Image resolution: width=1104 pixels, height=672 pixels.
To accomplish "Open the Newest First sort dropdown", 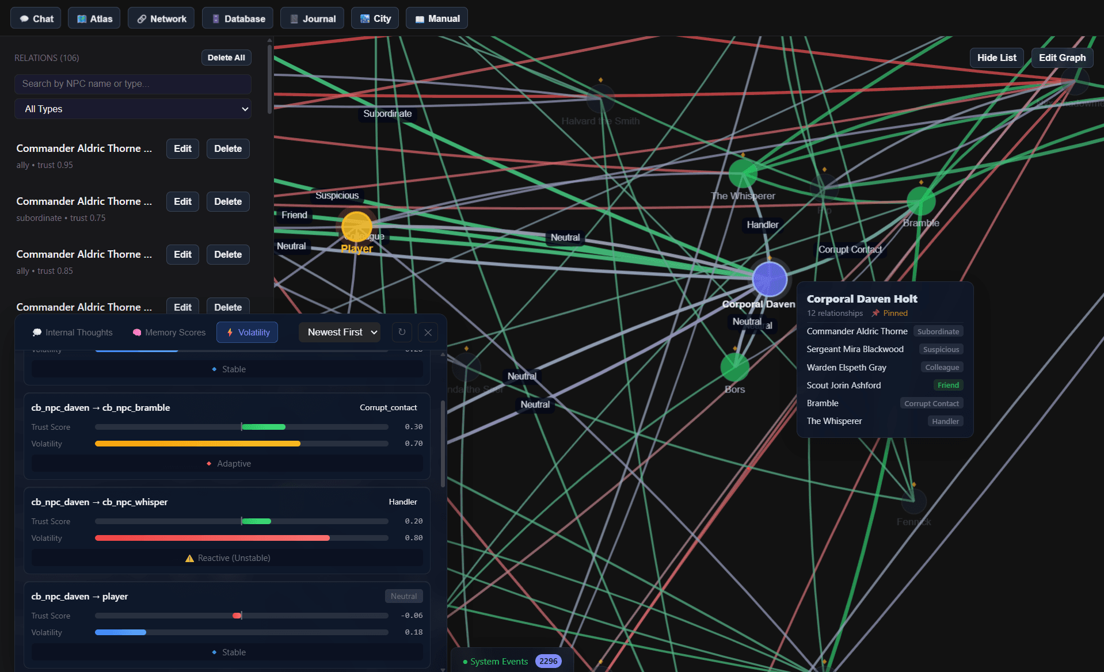I will click(340, 332).
